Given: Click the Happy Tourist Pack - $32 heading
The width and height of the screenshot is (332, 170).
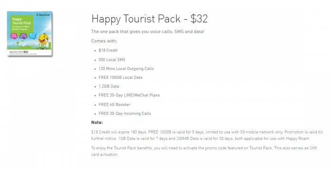Looking at the screenshot, I should (149, 19).
